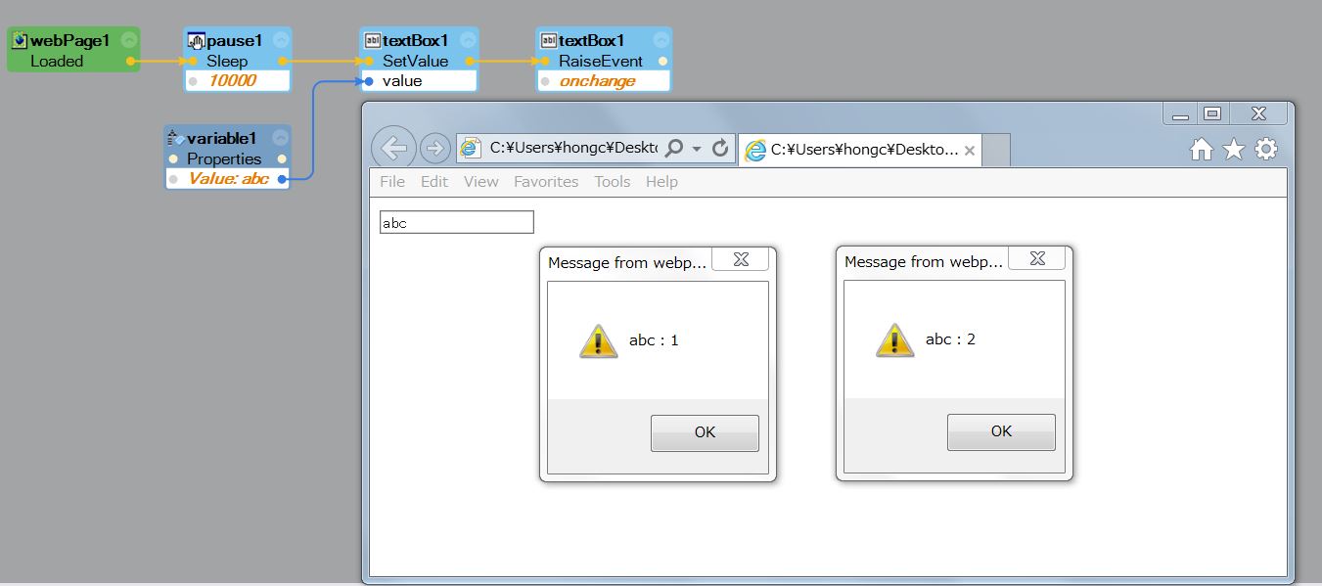Click the address bar URL field
This screenshot has width=1322, height=586.
573,148
